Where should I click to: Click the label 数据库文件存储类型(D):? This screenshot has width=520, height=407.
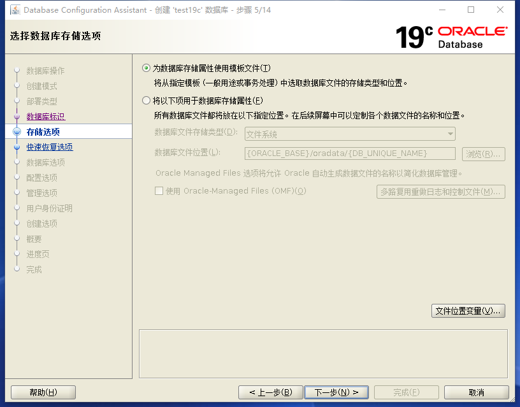pyautogui.click(x=196, y=132)
